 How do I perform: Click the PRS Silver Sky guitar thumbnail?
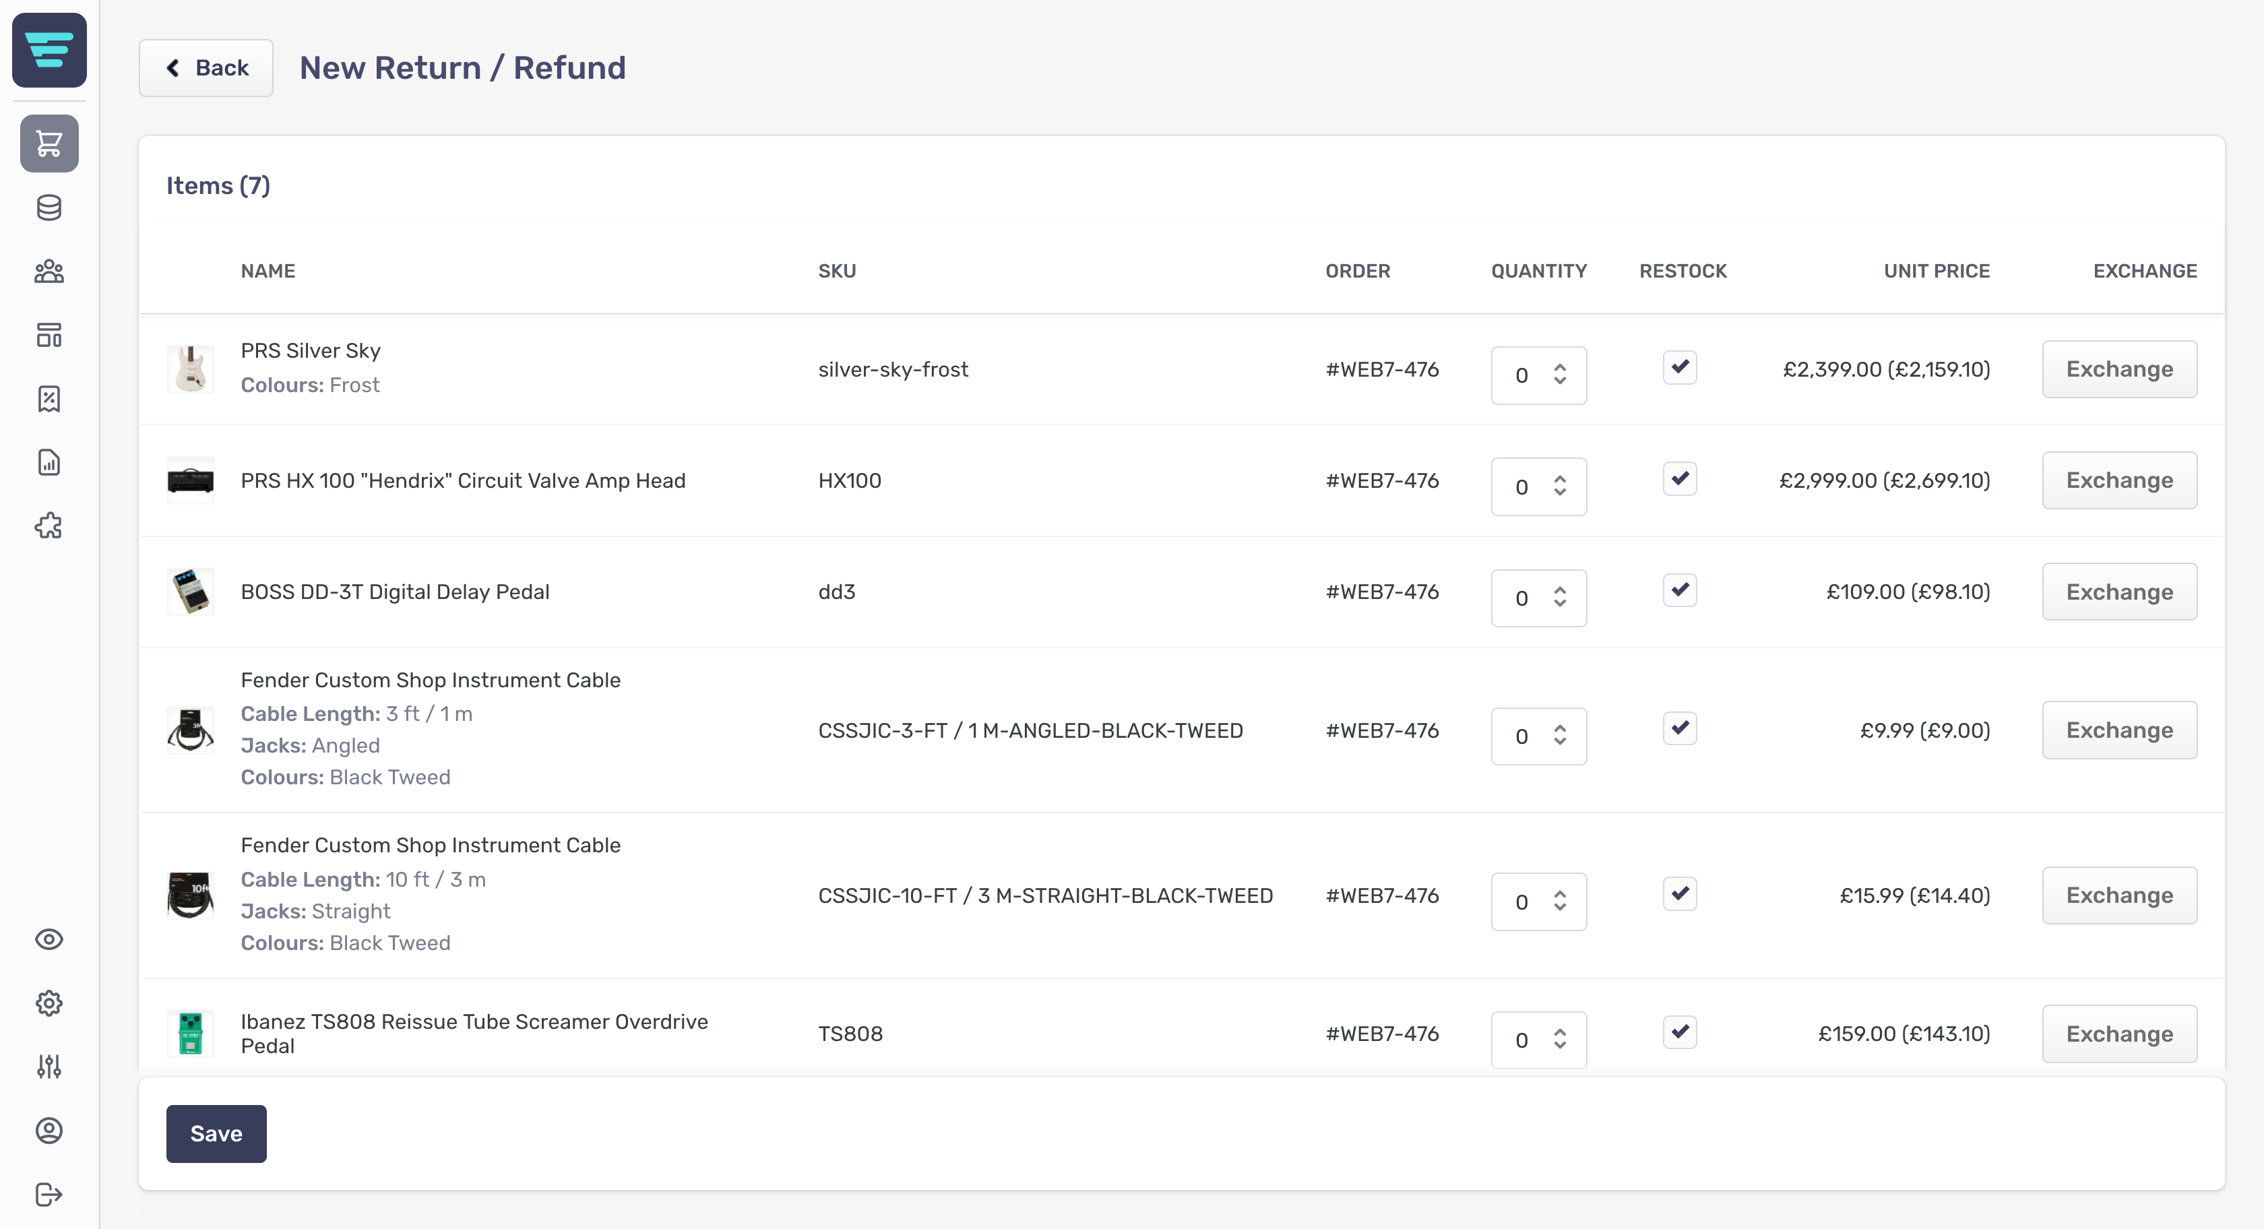pyautogui.click(x=191, y=369)
